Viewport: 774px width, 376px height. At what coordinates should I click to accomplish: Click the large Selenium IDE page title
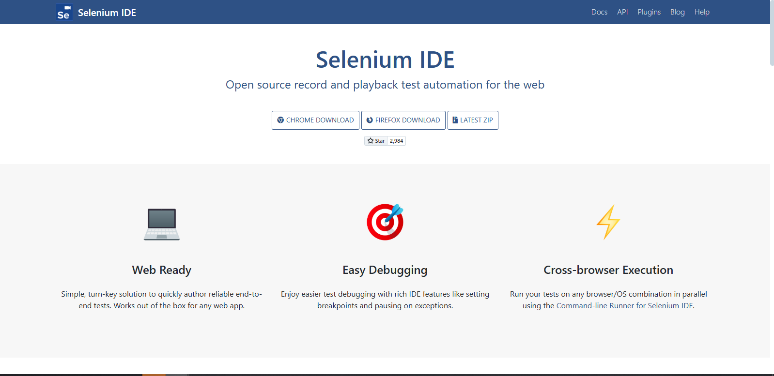coord(385,60)
